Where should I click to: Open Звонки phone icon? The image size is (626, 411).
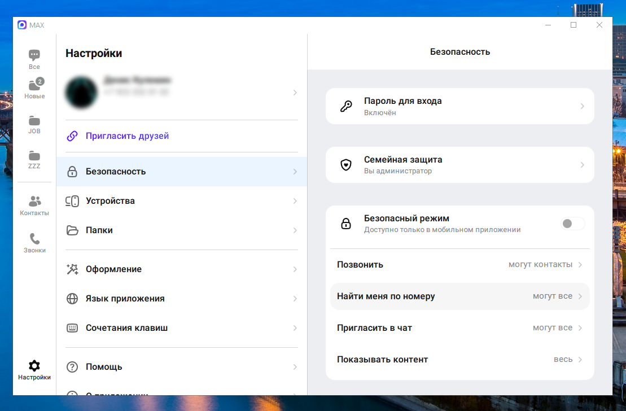click(34, 239)
